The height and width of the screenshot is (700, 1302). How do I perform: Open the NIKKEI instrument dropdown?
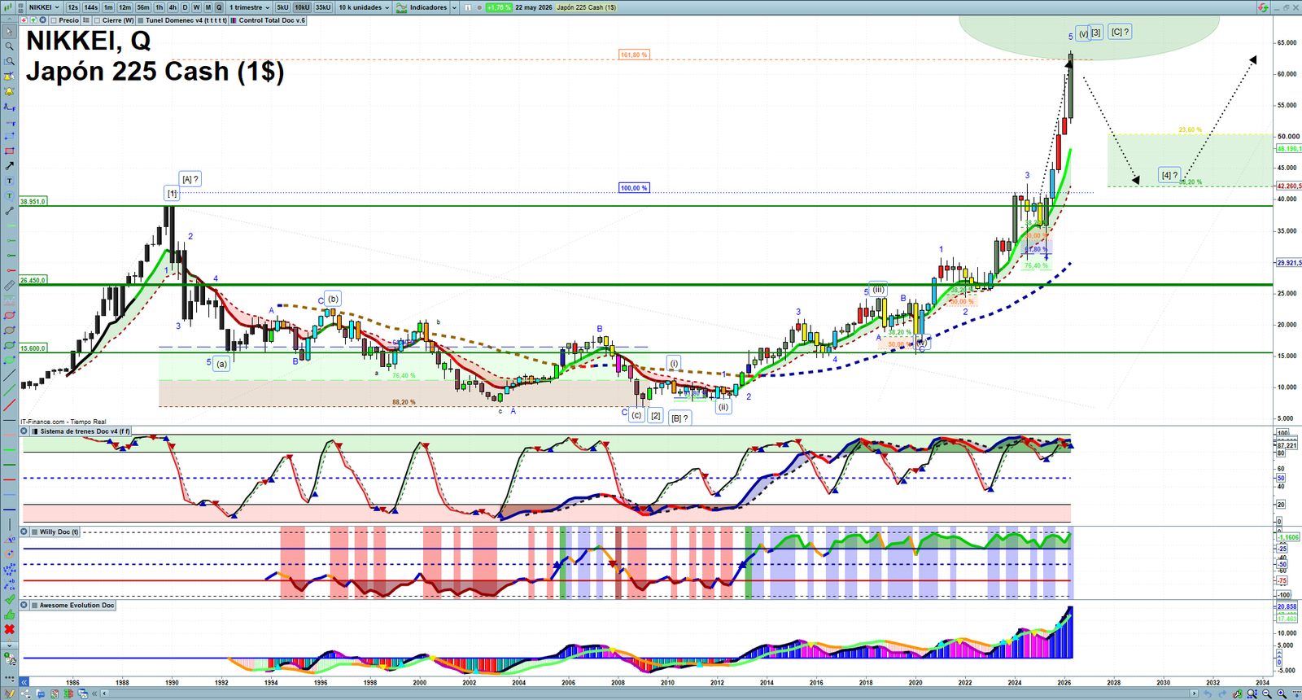point(44,7)
